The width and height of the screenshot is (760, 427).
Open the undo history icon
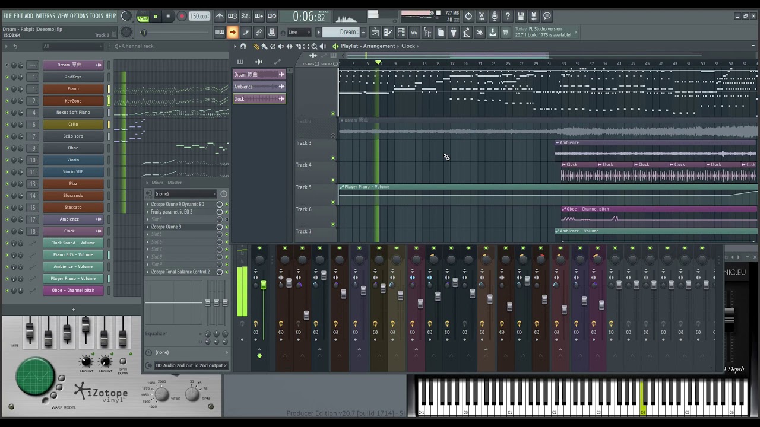[x=468, y=17]
